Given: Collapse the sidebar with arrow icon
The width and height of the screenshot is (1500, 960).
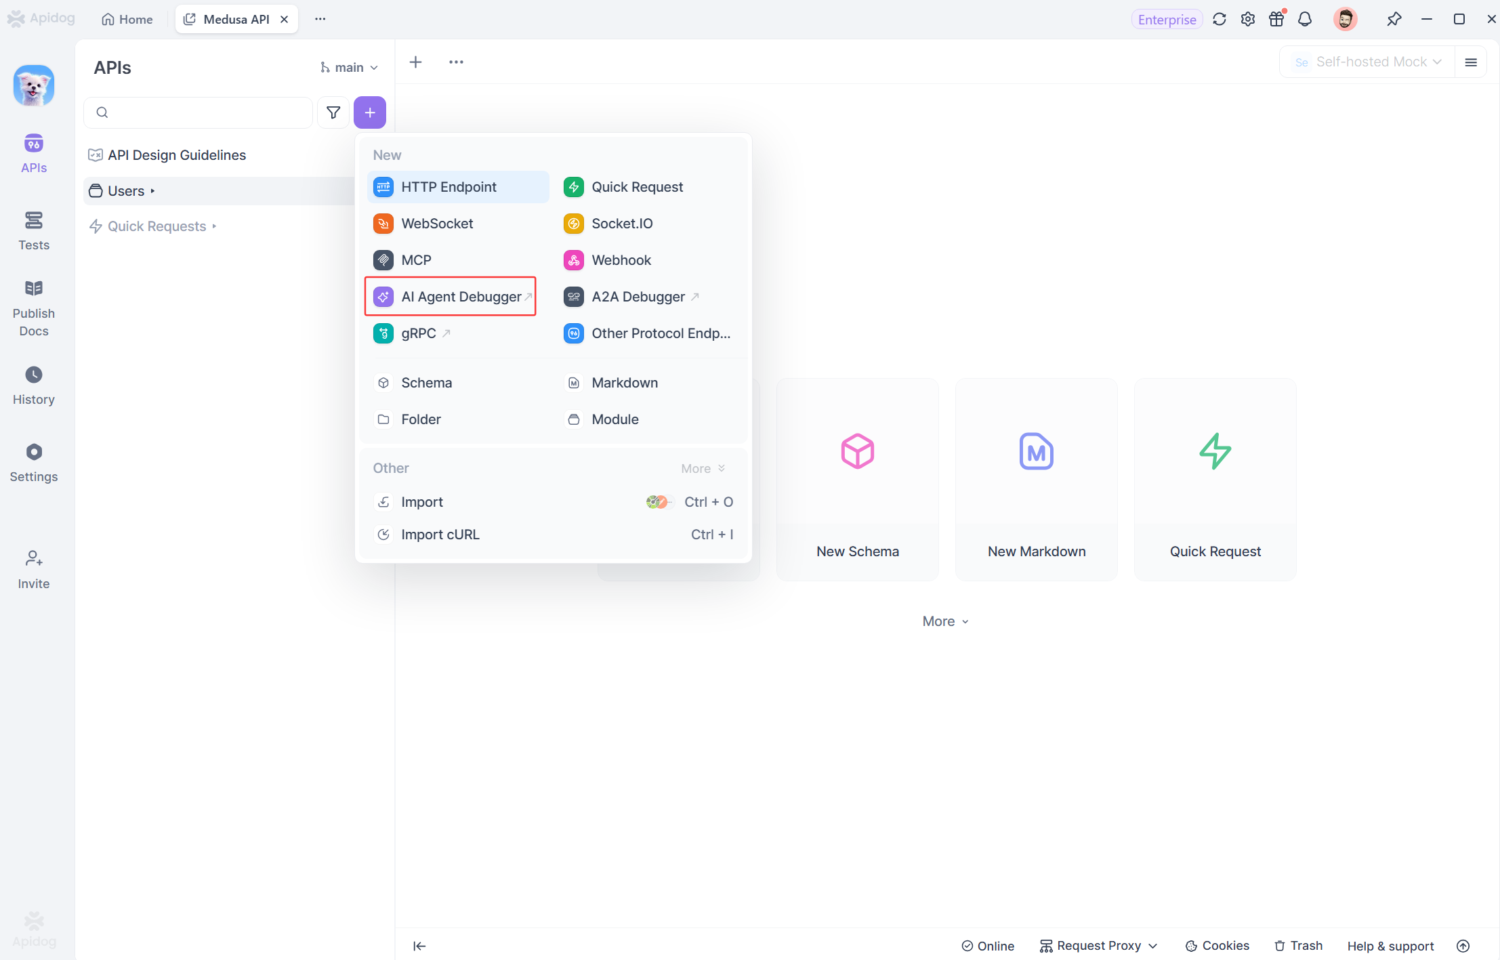Looking at the screenshot, I should [419, 946].
